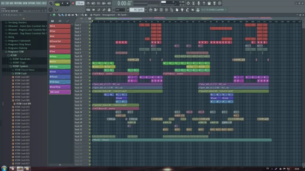Select the Lead Drop pattern in picker
The width and height of the screenshot is (305, 171).
tap(60, 87)
